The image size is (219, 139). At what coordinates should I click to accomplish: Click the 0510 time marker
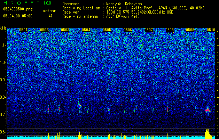pos(211,30)
